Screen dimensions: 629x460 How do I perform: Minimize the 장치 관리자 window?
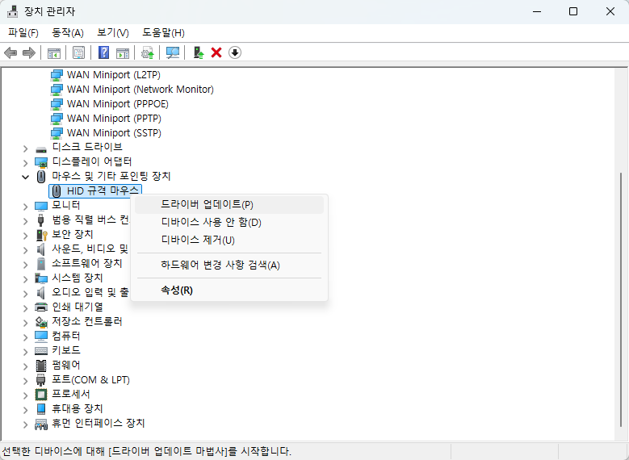coord(536,11)
